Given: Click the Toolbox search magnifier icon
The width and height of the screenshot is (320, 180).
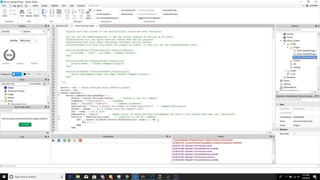Looking at the screenshot, I should tap(43, 31).
